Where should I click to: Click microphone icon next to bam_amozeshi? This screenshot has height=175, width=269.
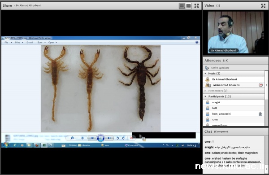(x=260, y=114)
